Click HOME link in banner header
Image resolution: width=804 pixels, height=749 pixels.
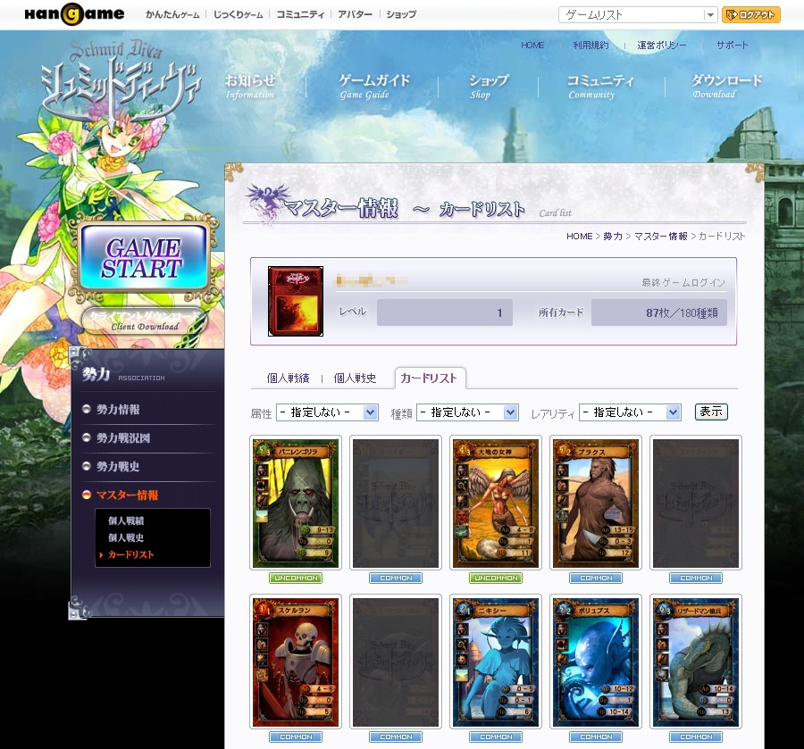[532, 46]
